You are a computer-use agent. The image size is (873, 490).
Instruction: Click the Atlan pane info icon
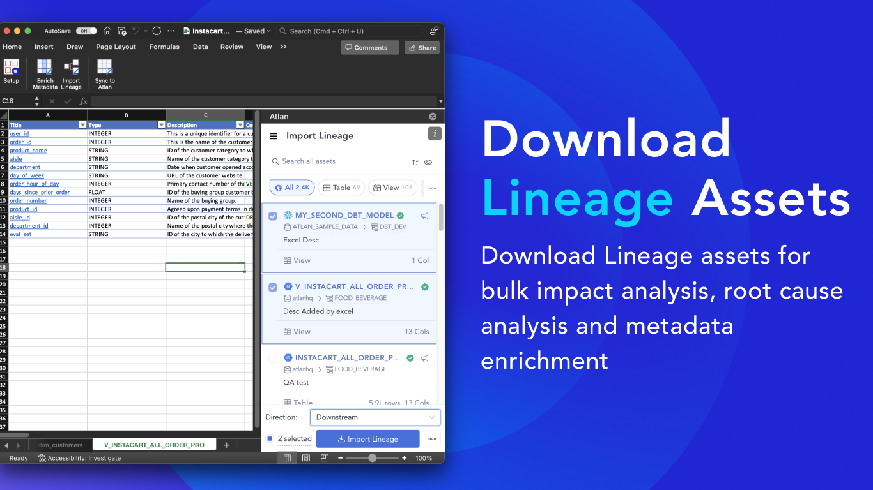click(435, 133)
